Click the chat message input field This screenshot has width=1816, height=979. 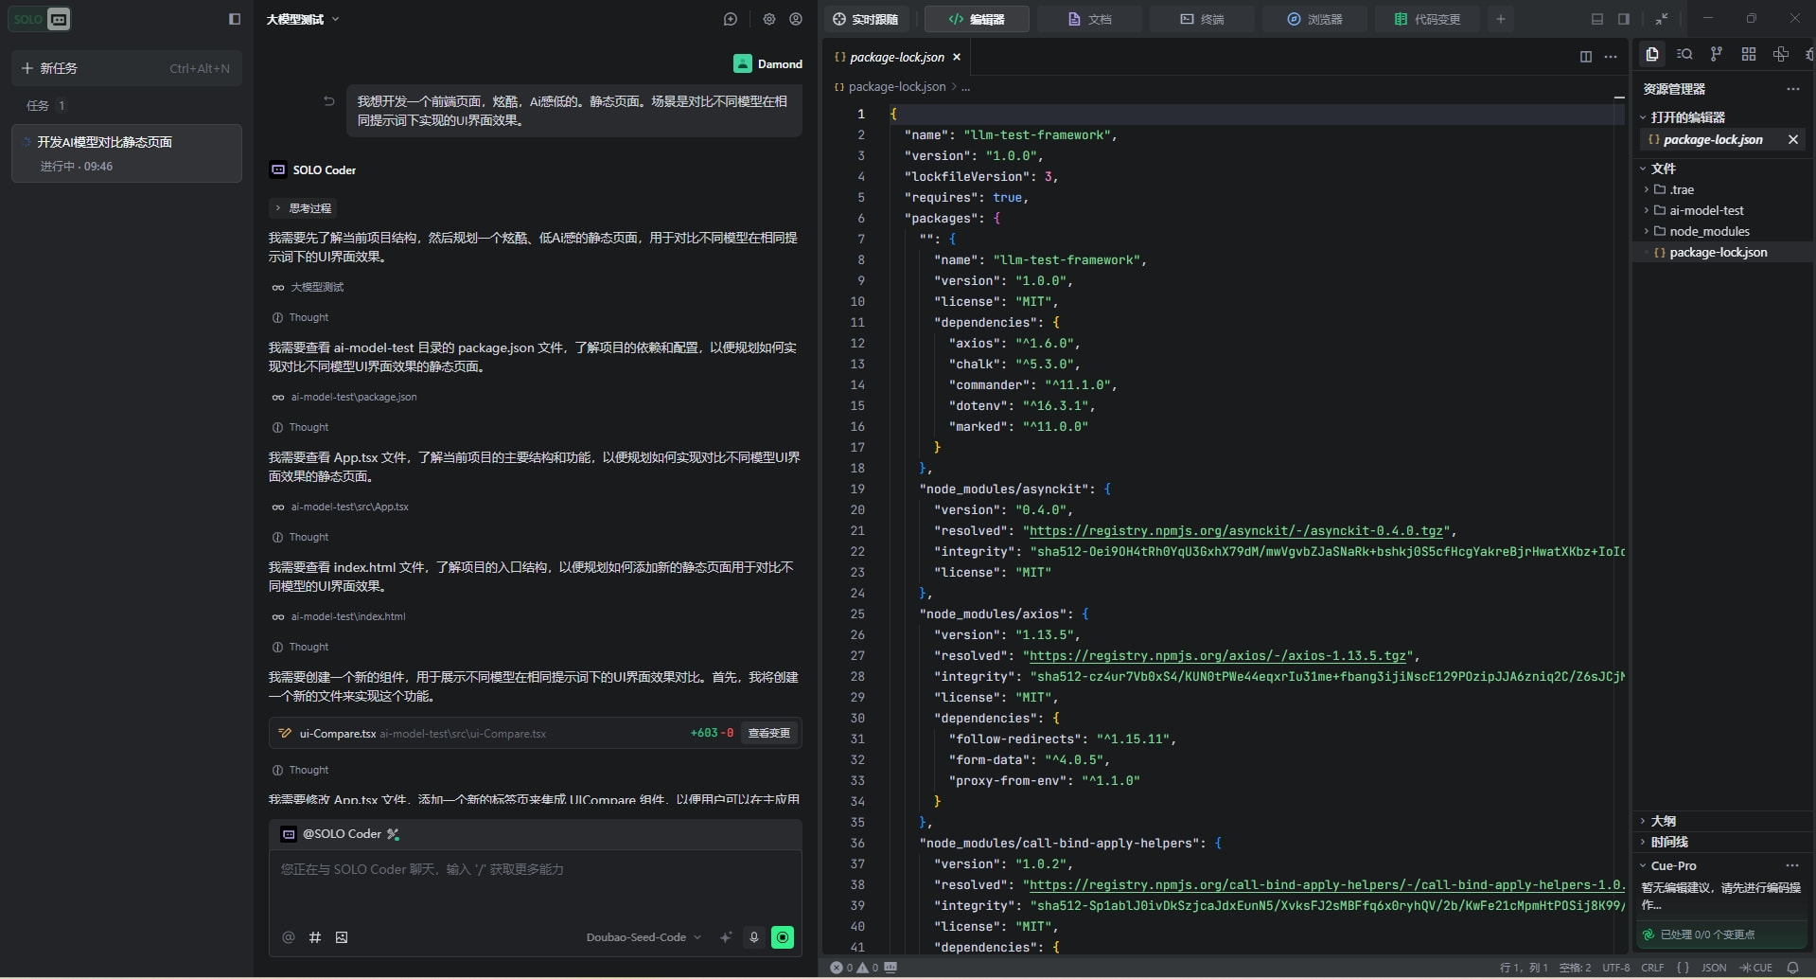535,885
